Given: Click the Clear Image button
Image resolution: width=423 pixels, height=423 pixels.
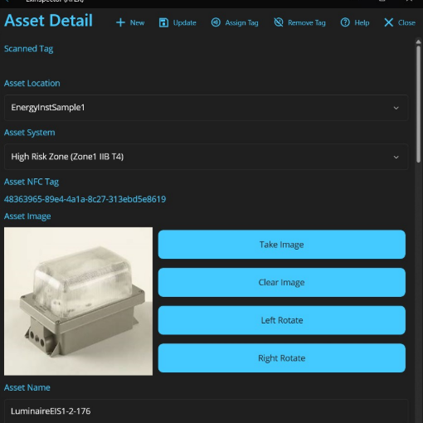Looking at the screenshot, I should point(282,282).
